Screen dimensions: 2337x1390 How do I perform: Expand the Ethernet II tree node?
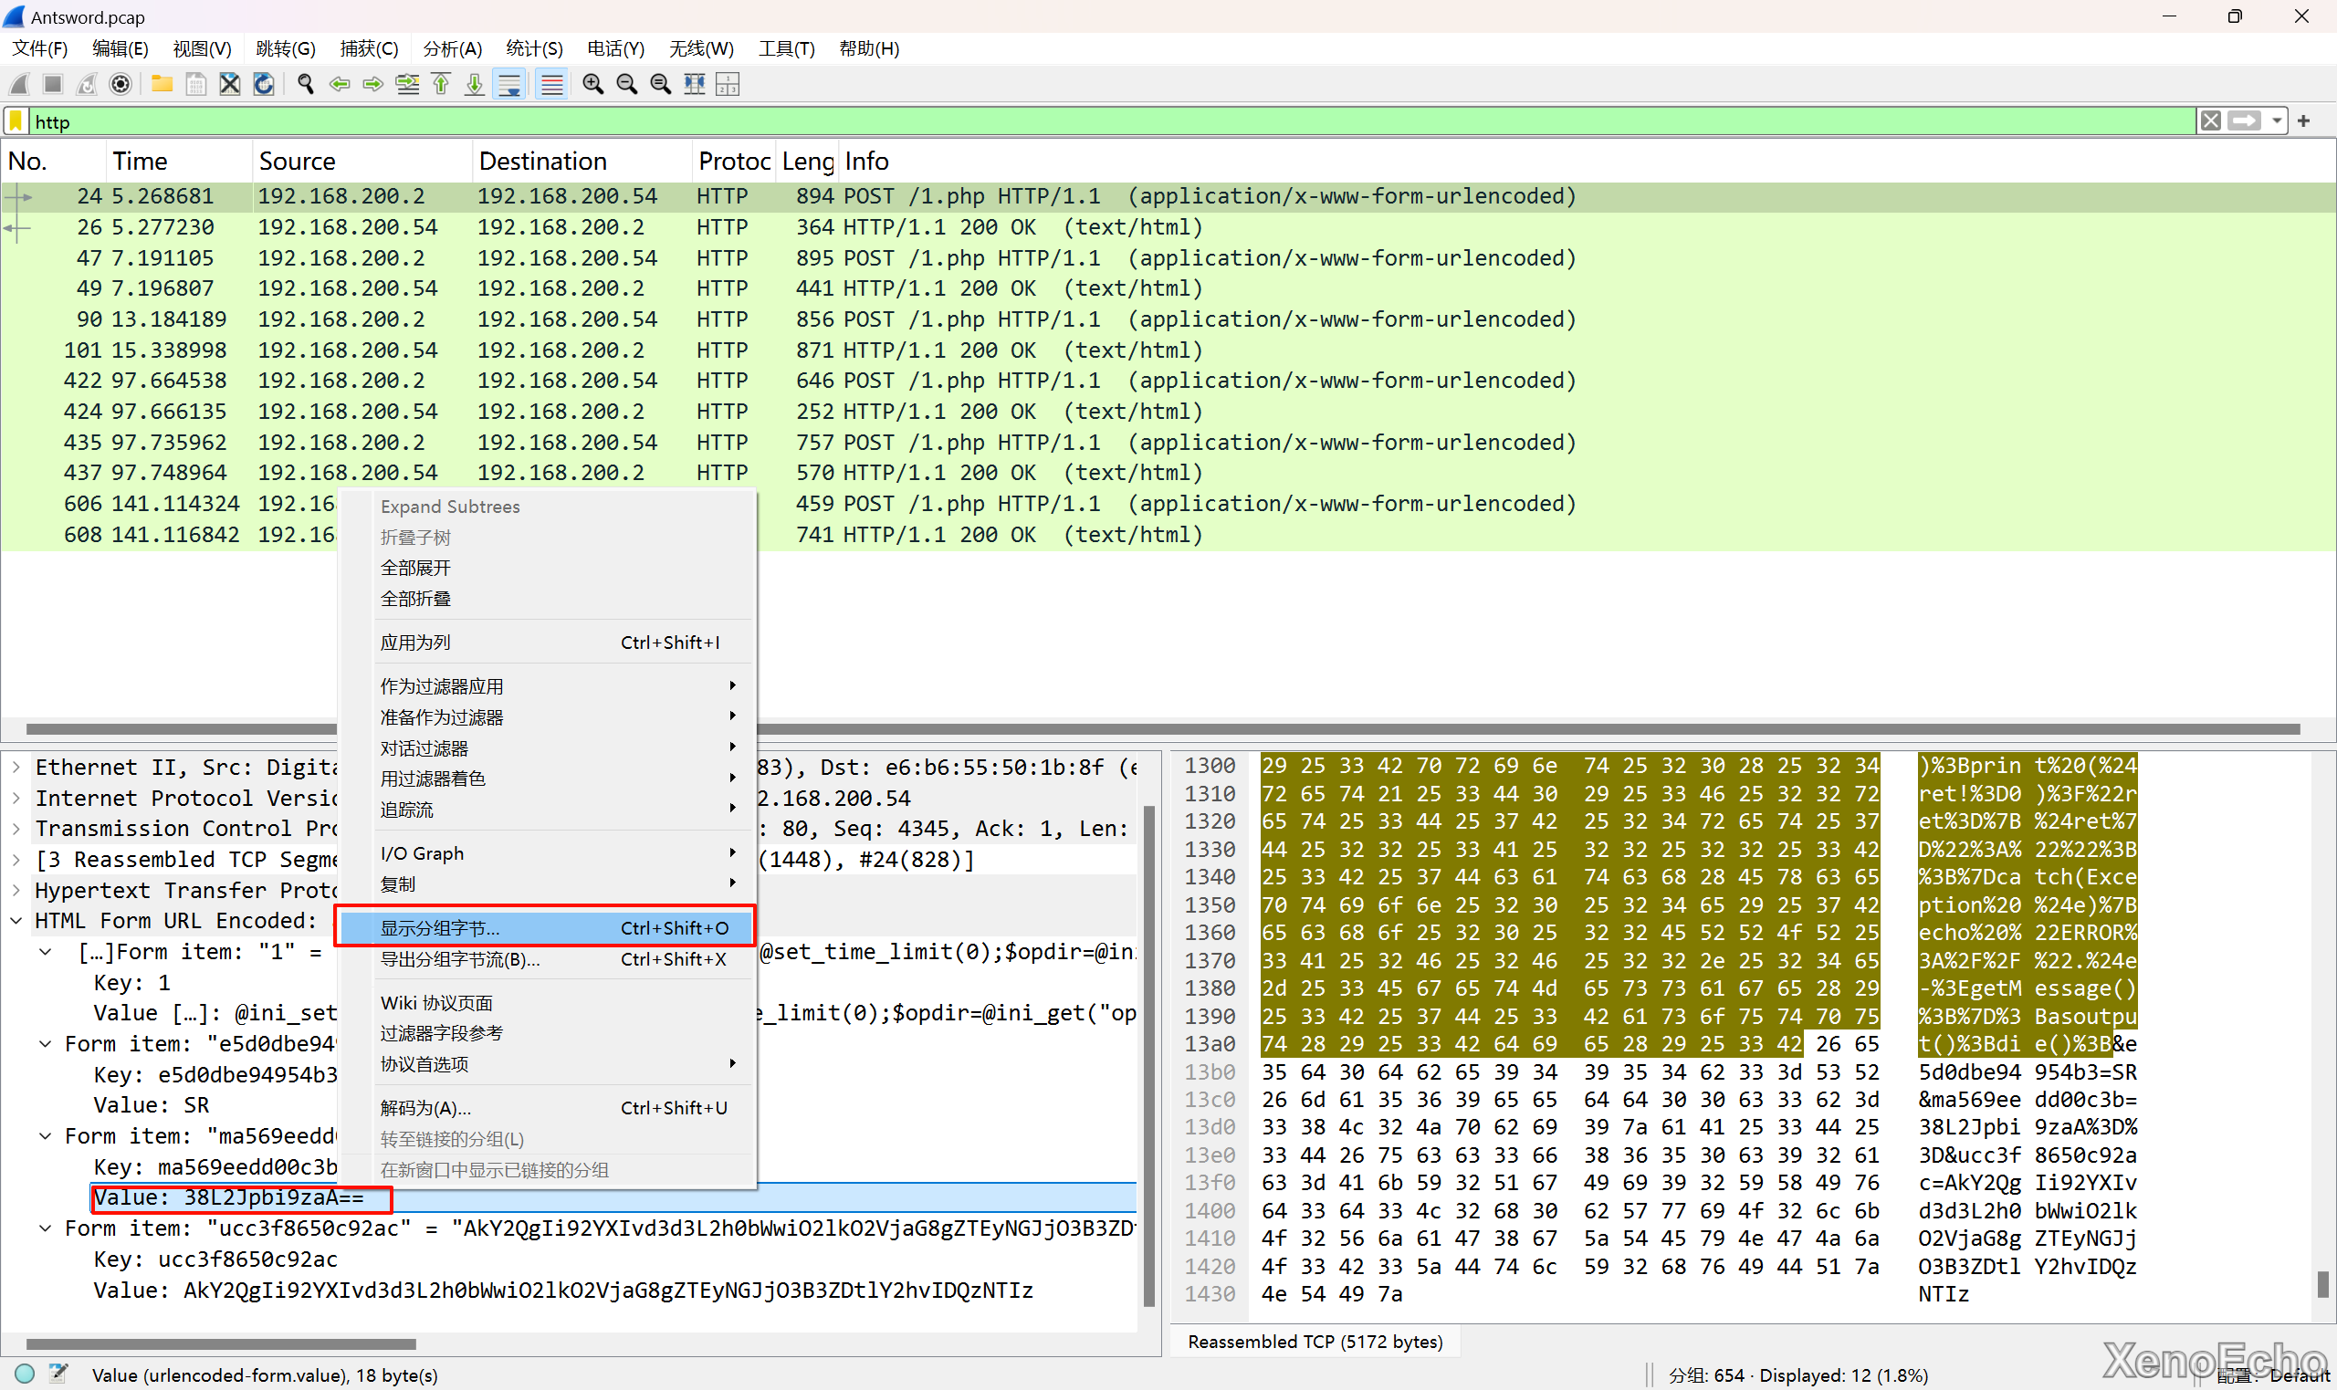coord(16,768)
